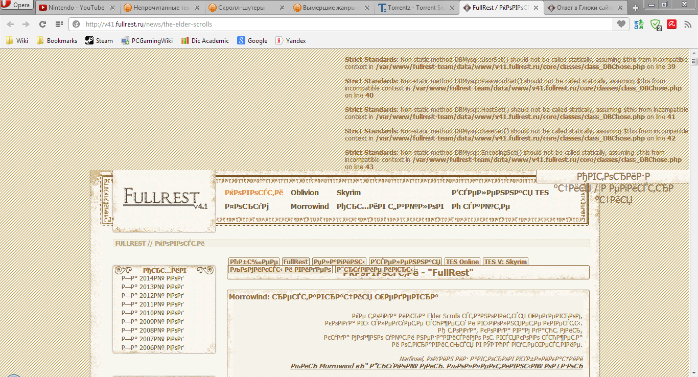The height and width of the screenshot is (377, 698).
Task: Open the Wiki bookmarks folder
Action: [x=17, y=40]
